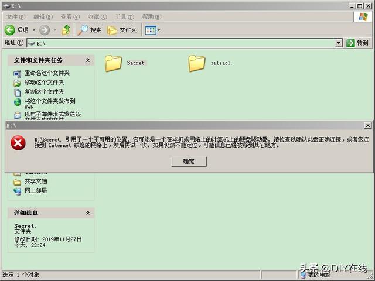Click the status bar text 选定 1 个对象
This screenshot has height=281, width=375.
21,275
